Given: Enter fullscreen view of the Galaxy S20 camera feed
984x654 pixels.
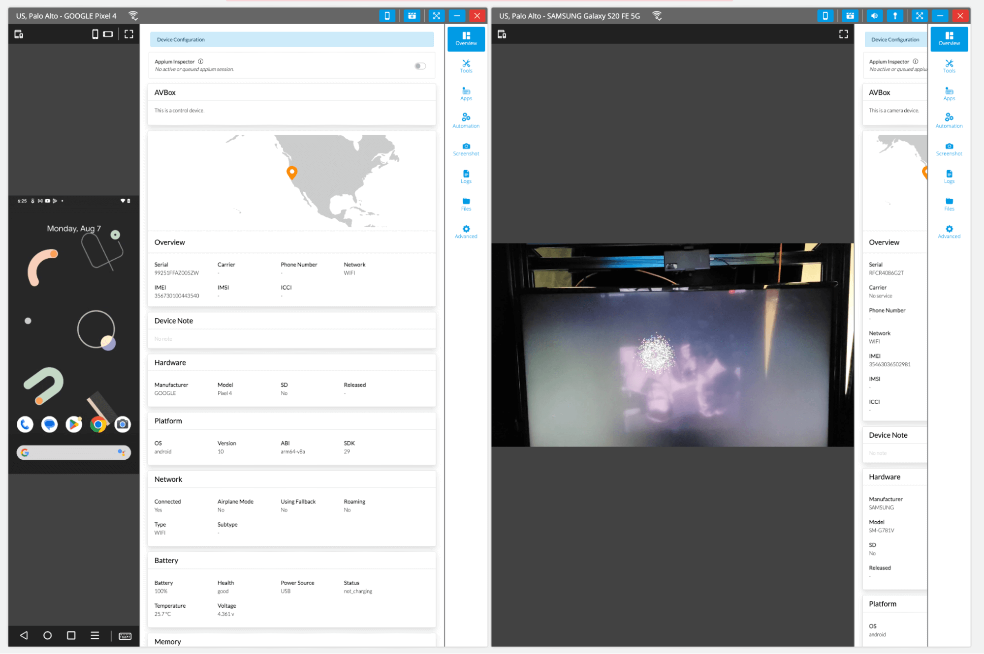Looking at the screenshot, I should (x=843, y=34).
